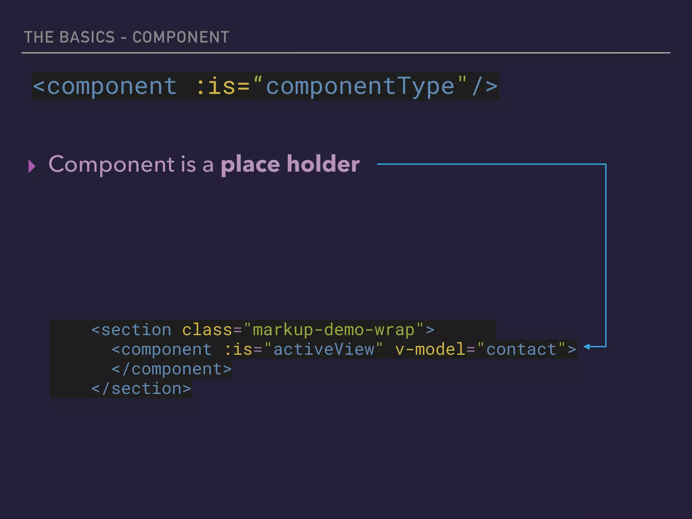Click the code line '<component :is="componentType"/>'

pos(265,86)
